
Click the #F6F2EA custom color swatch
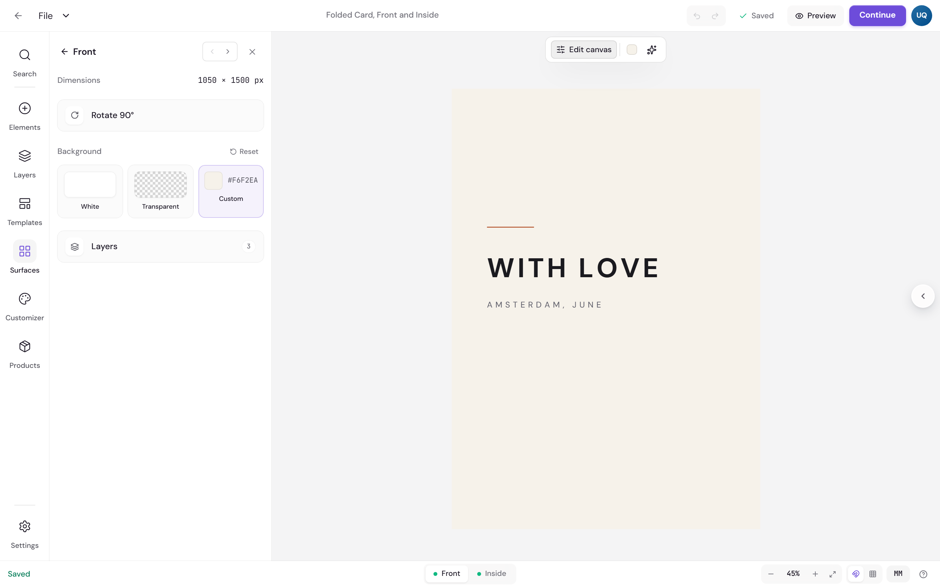point(213,181)
